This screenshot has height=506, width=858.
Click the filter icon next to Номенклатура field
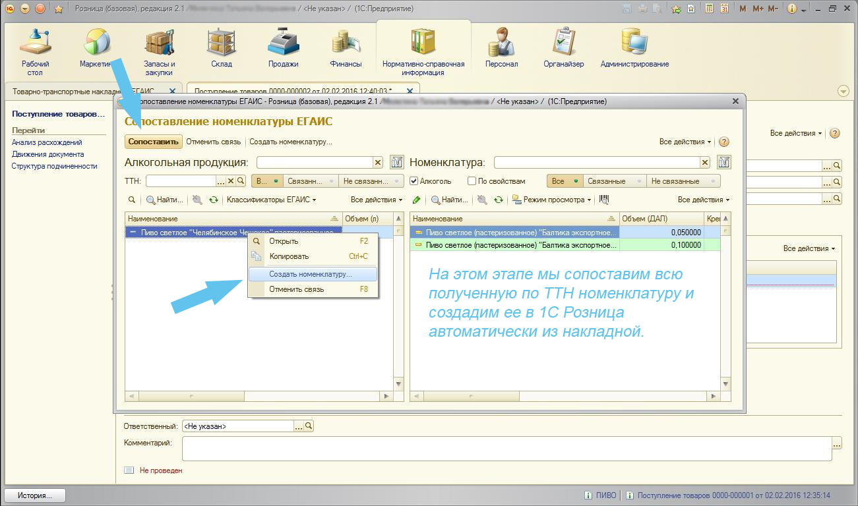(723, 162)
